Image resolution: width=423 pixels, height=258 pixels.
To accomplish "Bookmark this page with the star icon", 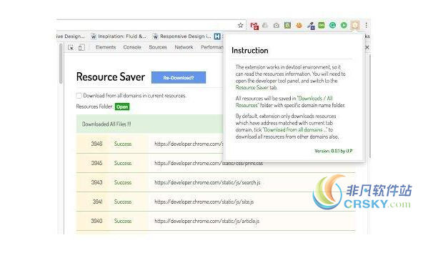I will [x=240, y=25].
